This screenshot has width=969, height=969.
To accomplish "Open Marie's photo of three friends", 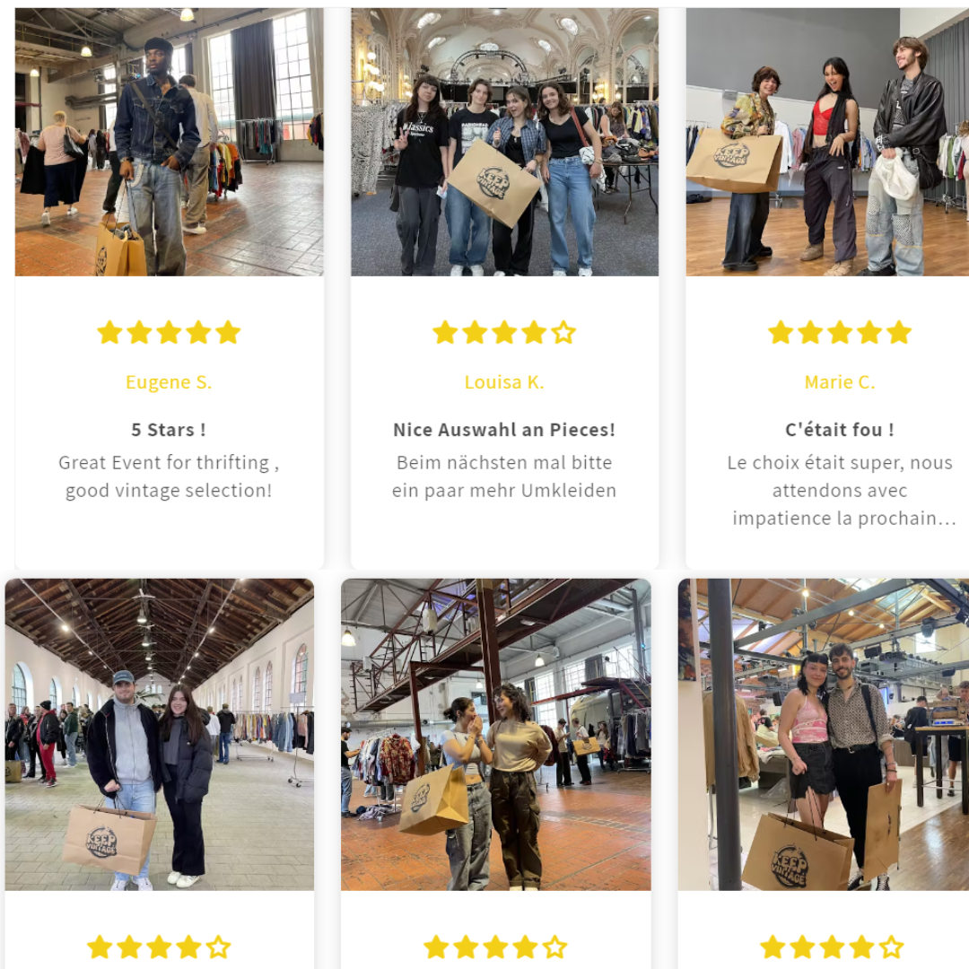I will [x=827, y=142].
